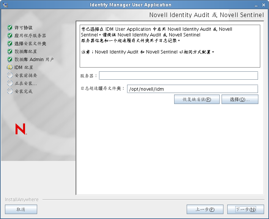Image resolution: width=269 pixels, height=219 pixels.
Task: Click the 取消 button
Action: click(21, 209)
